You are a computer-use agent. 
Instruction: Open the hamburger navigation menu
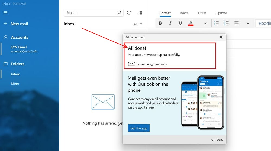5,13
